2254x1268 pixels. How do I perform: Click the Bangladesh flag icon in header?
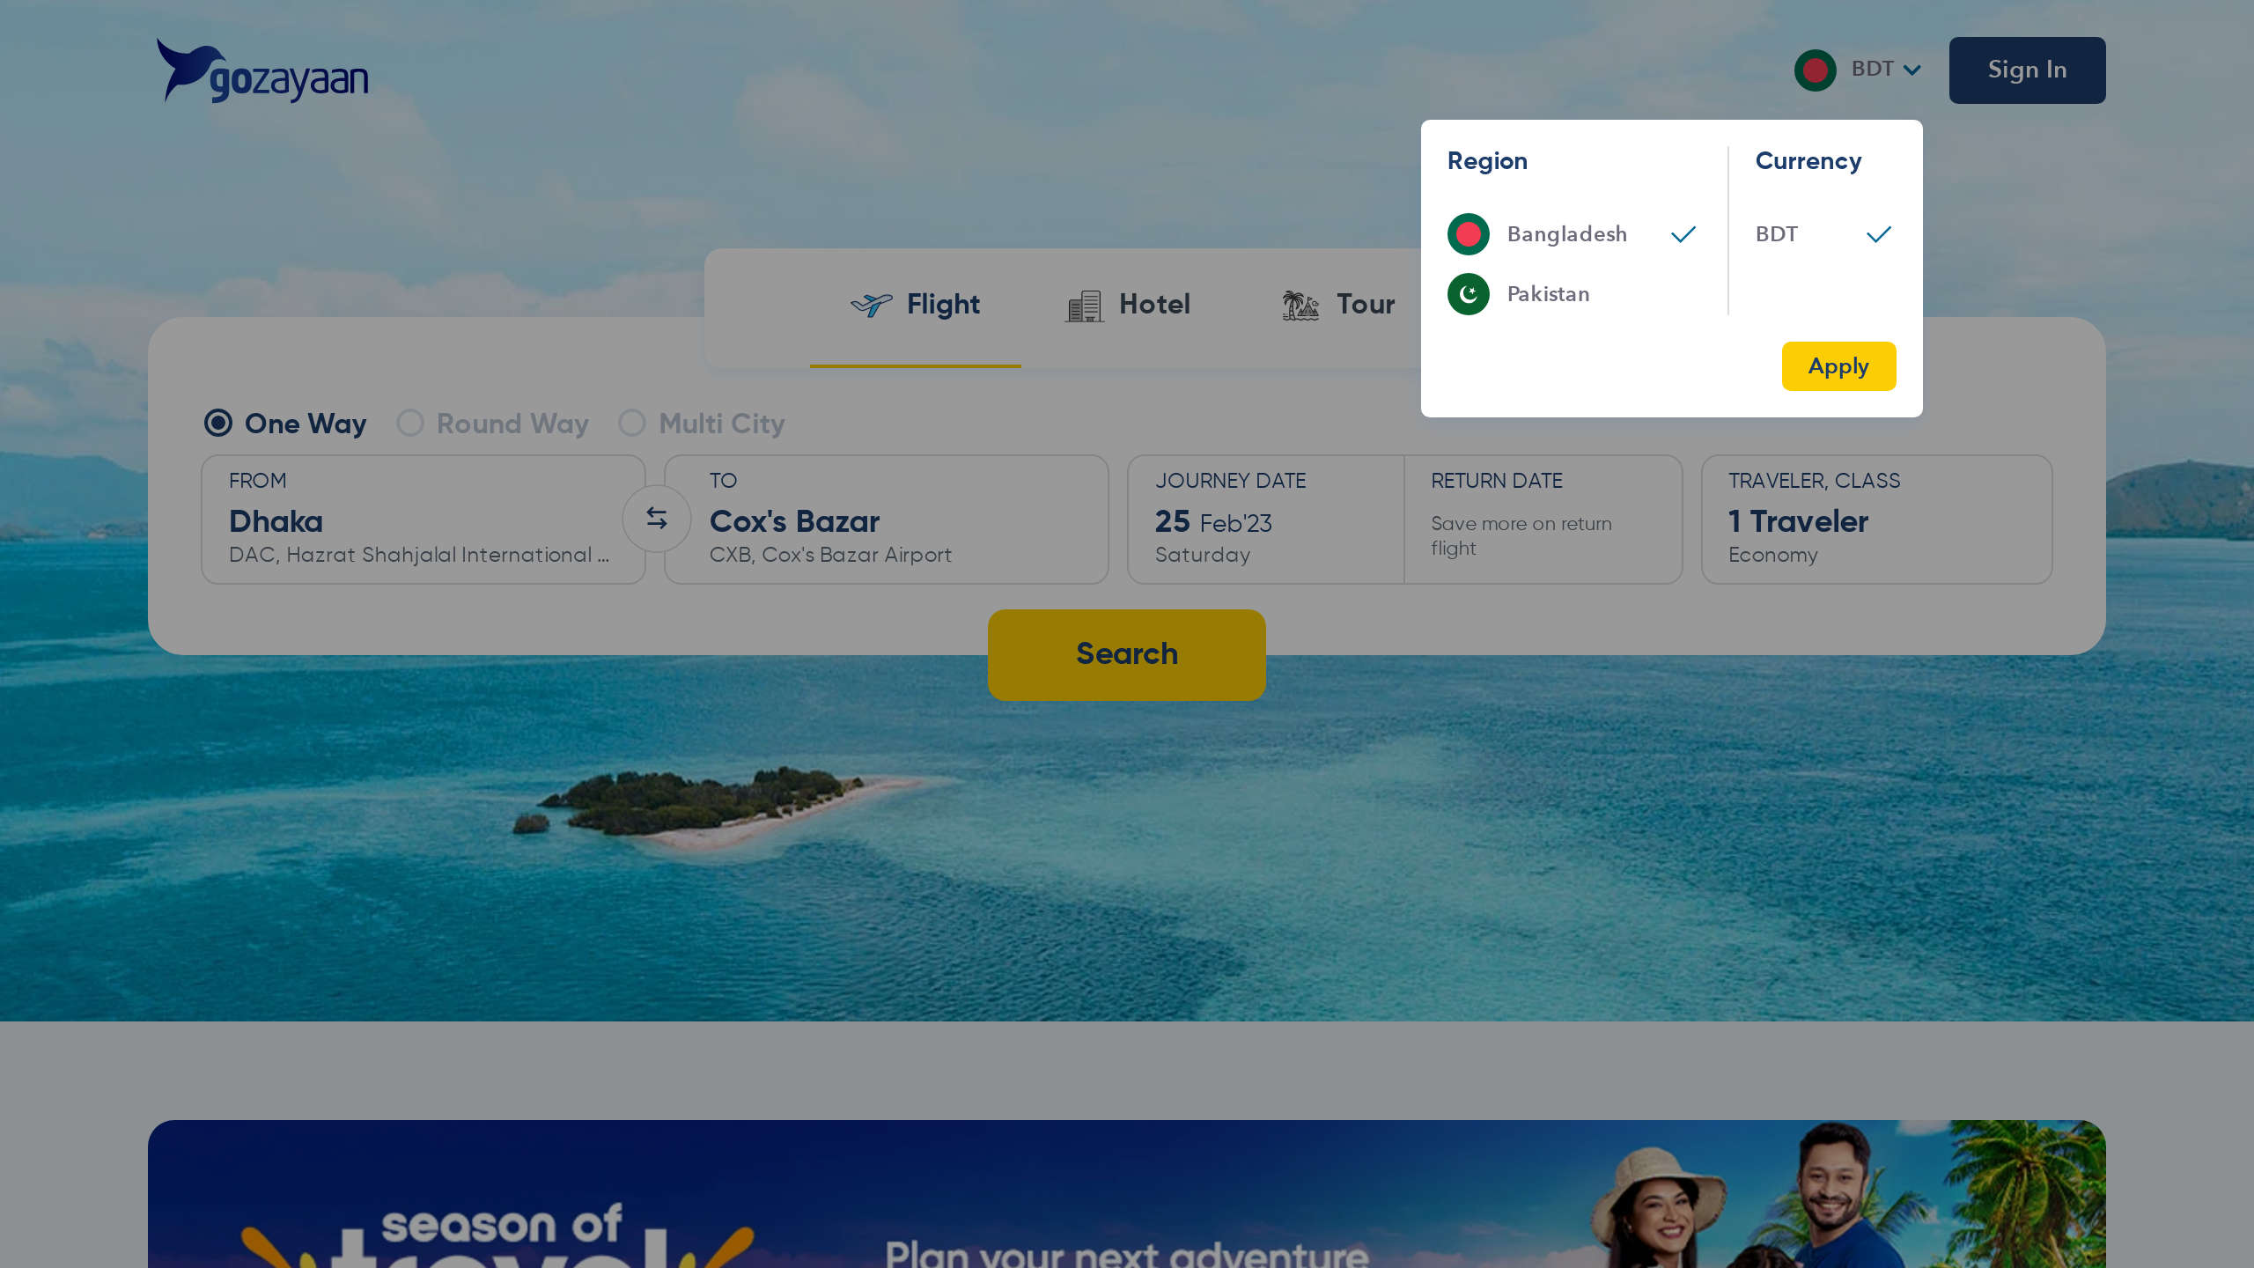click(1815, 70)
